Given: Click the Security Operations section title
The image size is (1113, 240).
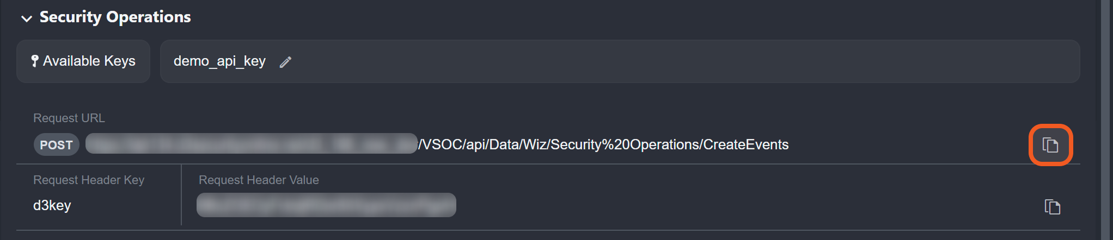Looking at the screenshot, I should coord(115,17).
